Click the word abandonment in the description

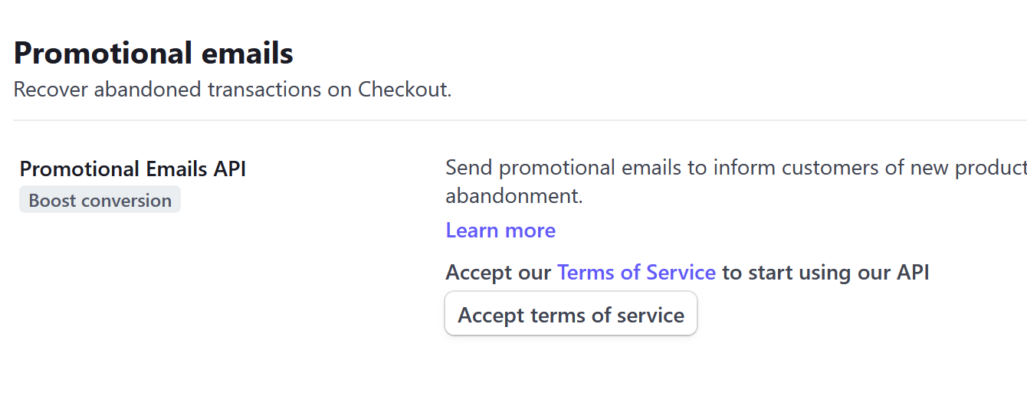pyautogui.click(x=513, y=196)
